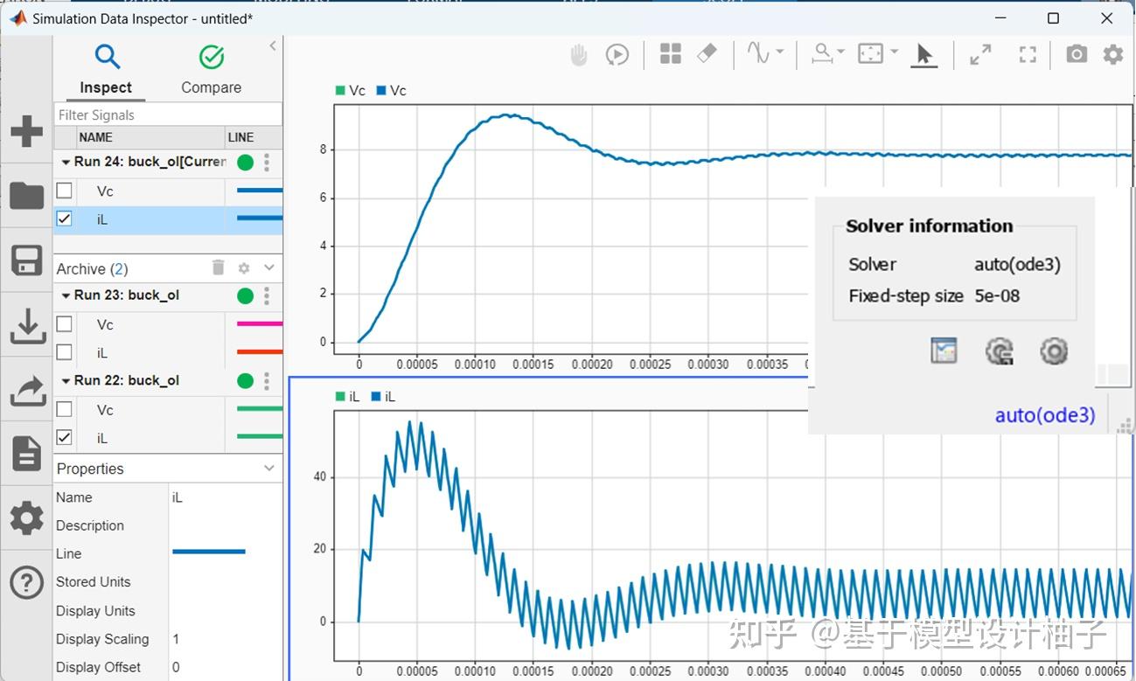The width and height of the screenshot is (1136, 681).
Task: Open the signal visualization type dropdown
Action: click(x=779, y=52)
